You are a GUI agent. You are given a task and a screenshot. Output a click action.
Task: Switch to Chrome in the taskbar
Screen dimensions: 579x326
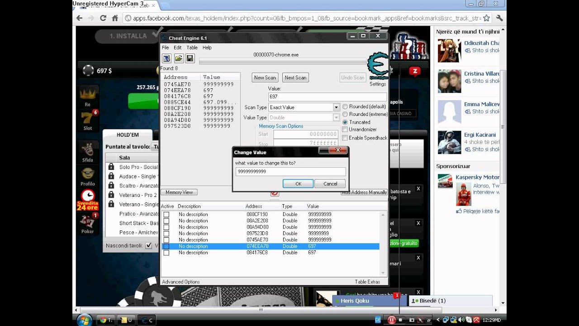coord(107,320)
